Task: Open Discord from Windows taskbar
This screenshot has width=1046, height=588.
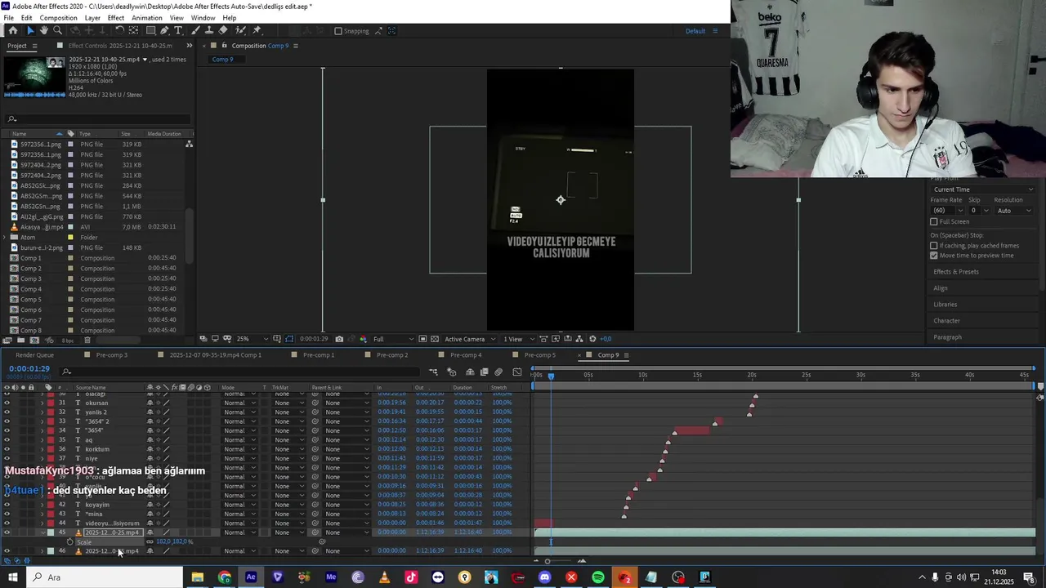Action: (545, 577)
